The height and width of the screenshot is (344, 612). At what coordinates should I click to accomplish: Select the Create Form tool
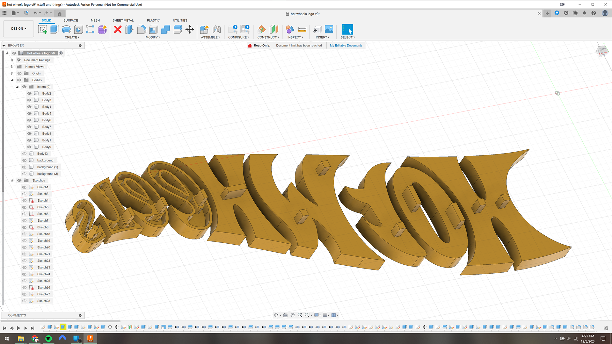[102, 29]
